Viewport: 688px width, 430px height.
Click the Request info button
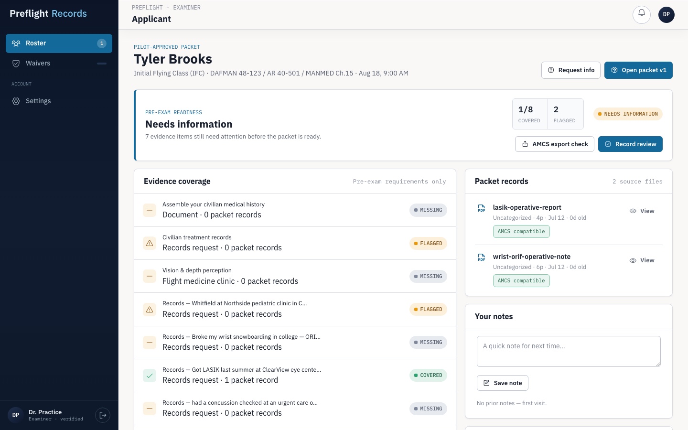pyautogui.click(x=571, y=70)
